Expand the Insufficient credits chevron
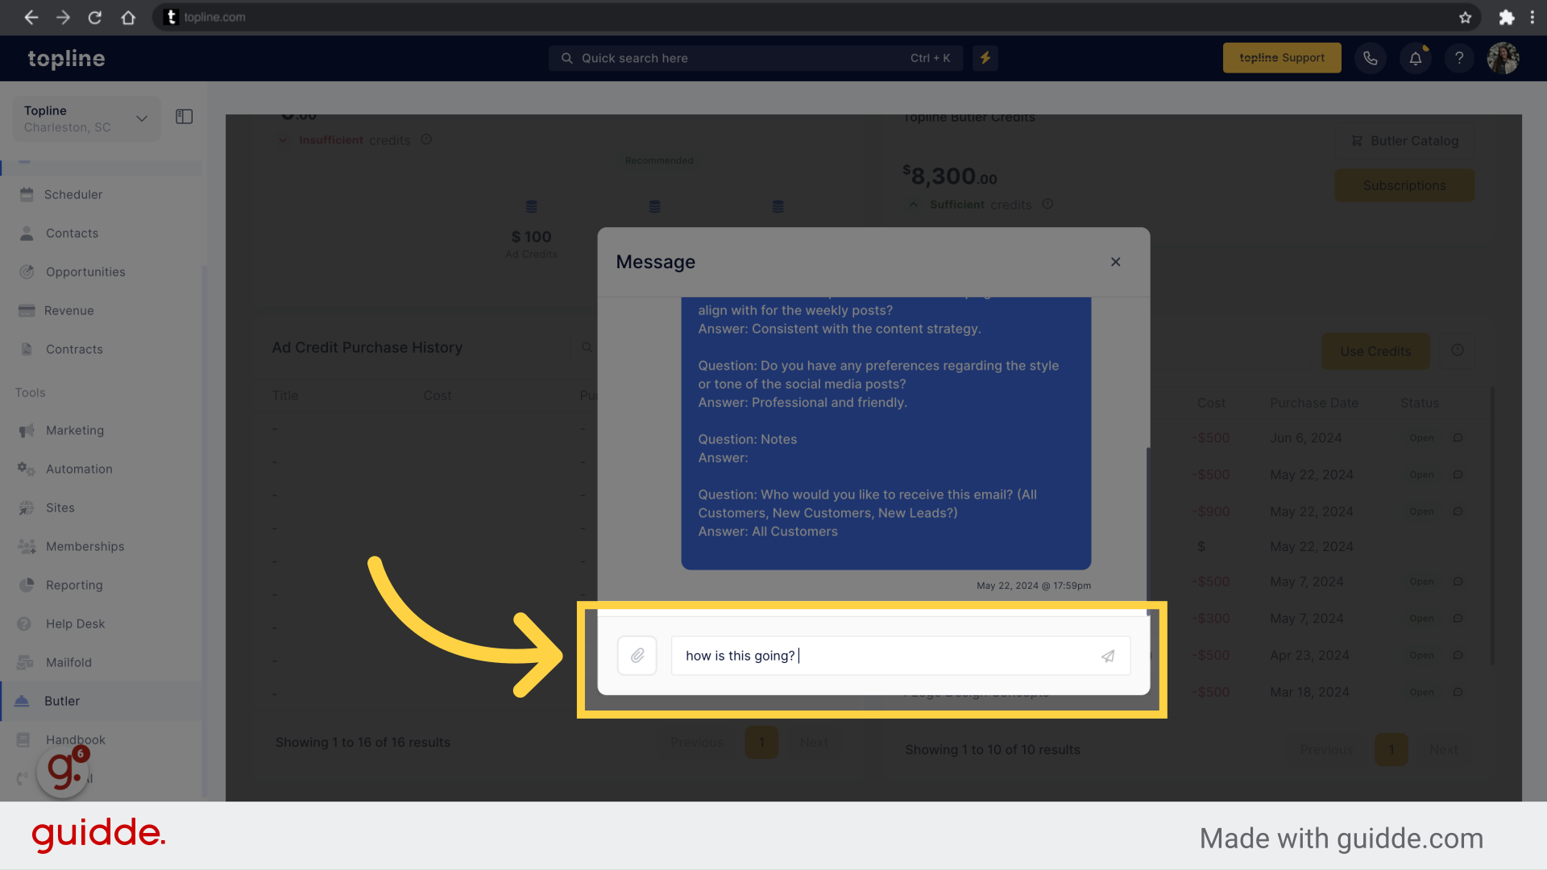This screenshot has width=1547, height=870. tap(283, 140)
